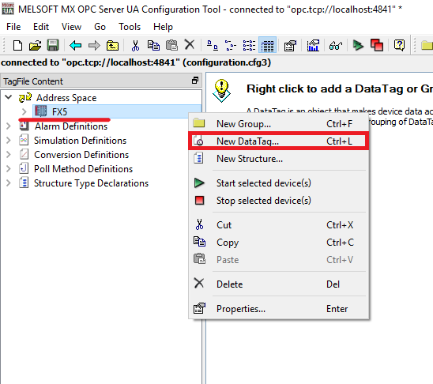Viewport: 433px width, 384px height.
Task: Select Simulation Definitions in tree
Action: (80, 141)
